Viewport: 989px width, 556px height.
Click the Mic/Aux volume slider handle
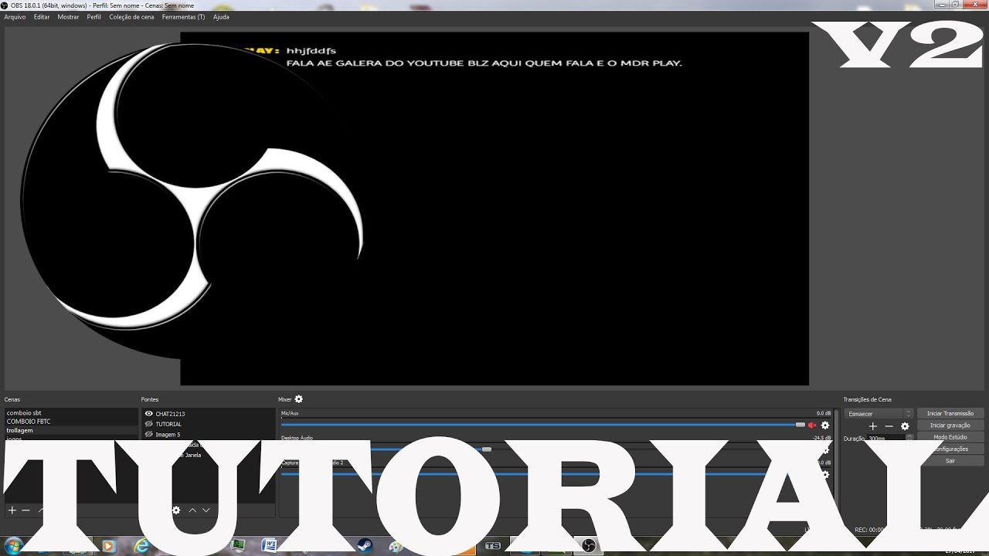pos(800,425)
